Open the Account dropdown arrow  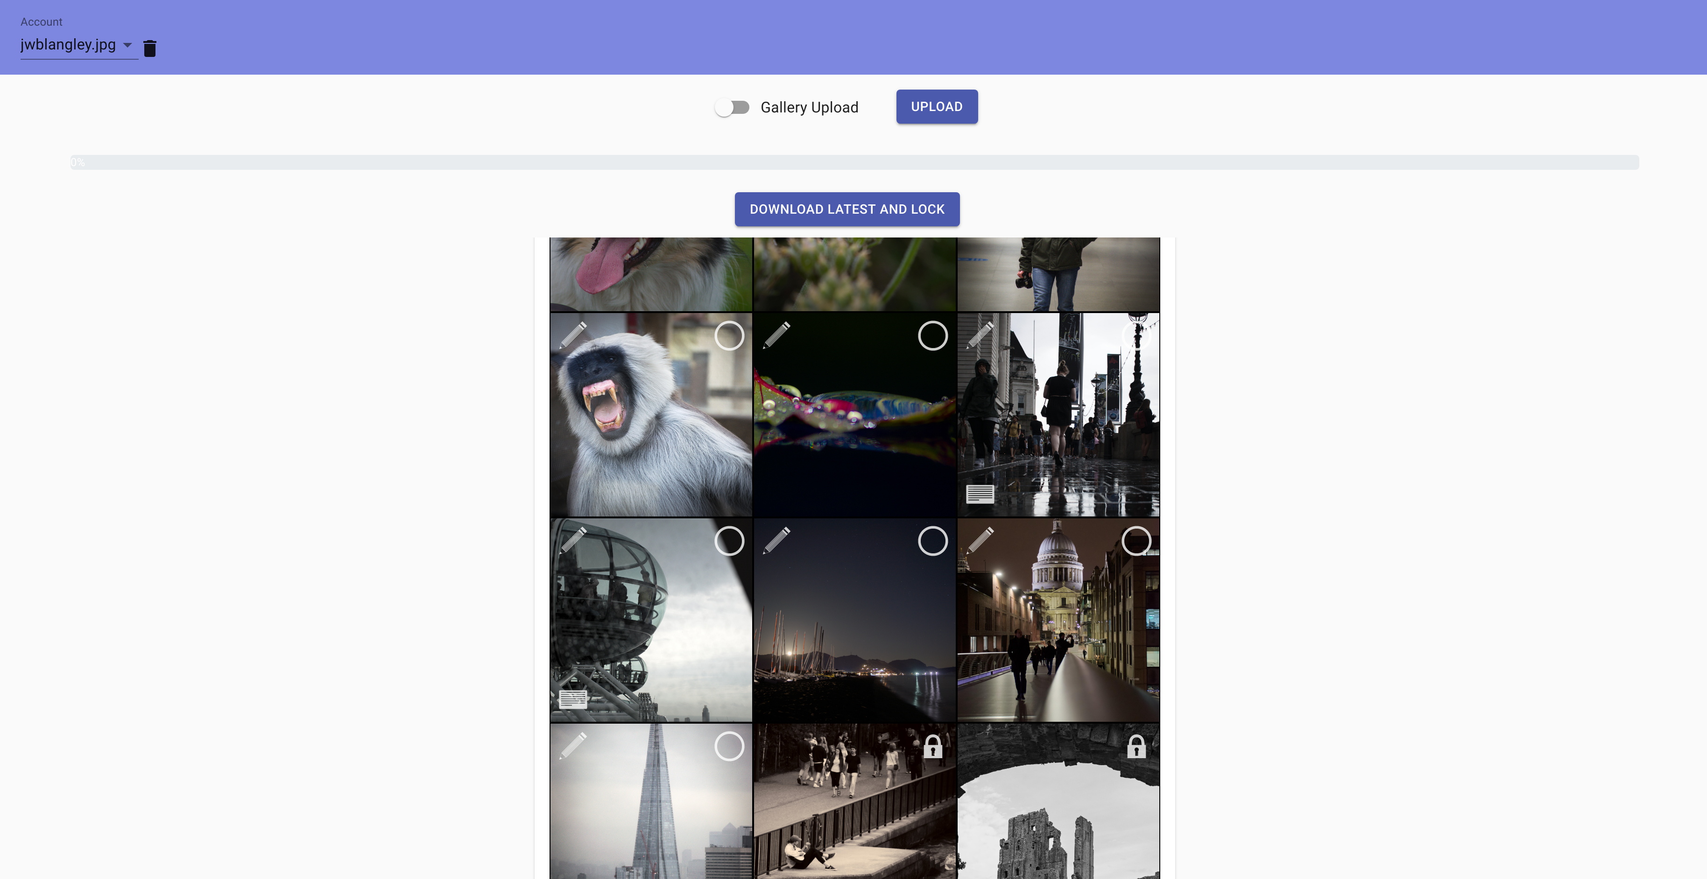pos(127,45)
